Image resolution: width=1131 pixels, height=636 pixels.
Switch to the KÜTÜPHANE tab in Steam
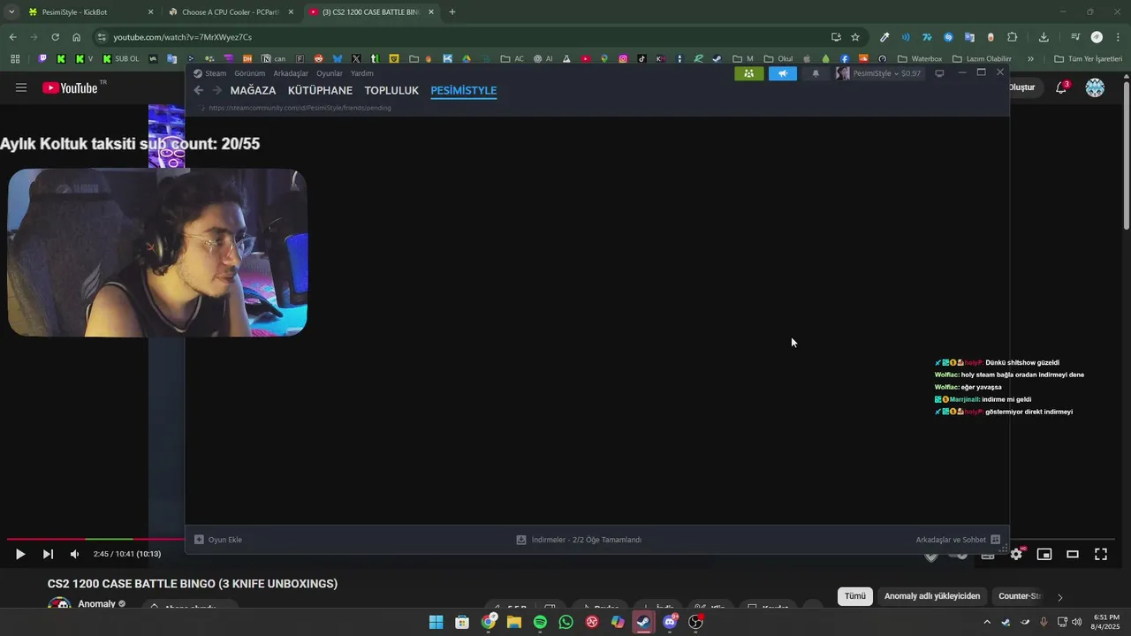point(320,90)
